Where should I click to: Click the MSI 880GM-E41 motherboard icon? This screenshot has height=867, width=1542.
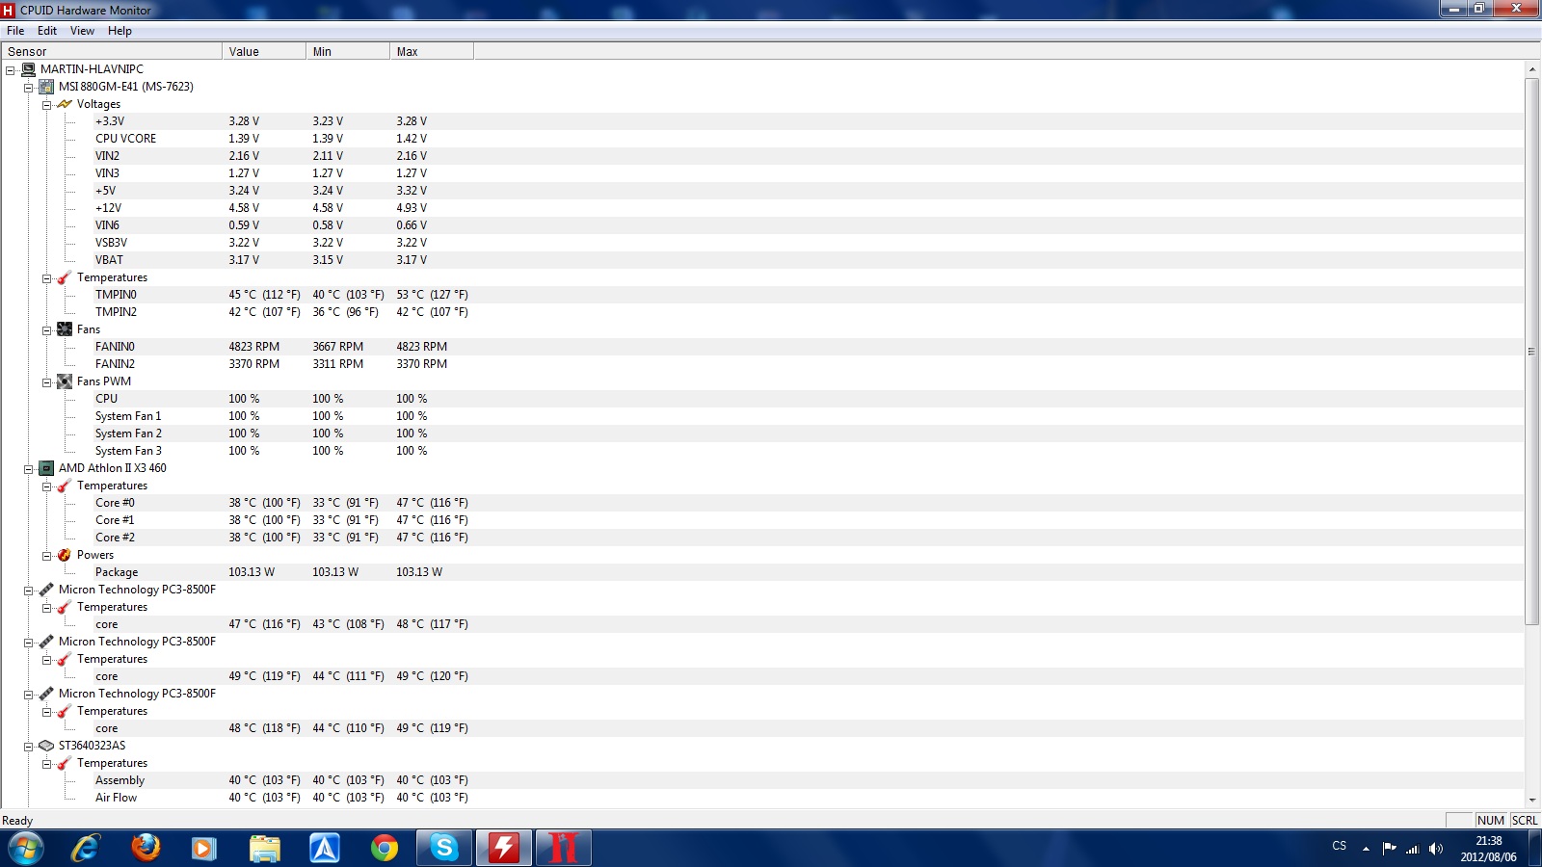[46, 87]
